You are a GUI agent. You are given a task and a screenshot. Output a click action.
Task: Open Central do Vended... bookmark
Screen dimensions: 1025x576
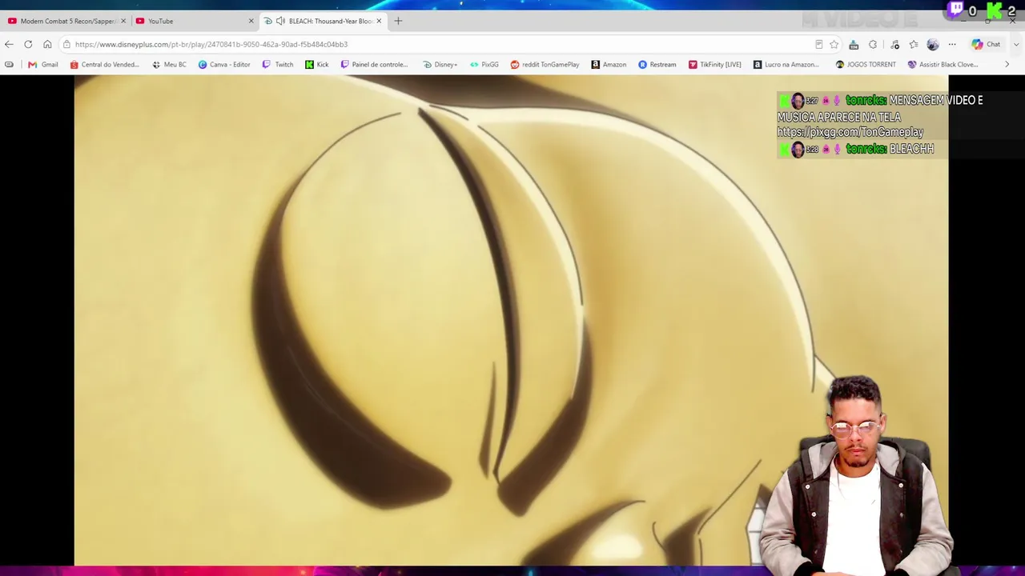[x=105, y=64]
